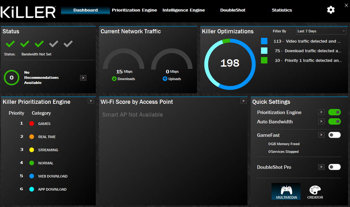Click the 'Bandwidth Not Set' status text
Screen dimensions: 350x207
point(36,54)
